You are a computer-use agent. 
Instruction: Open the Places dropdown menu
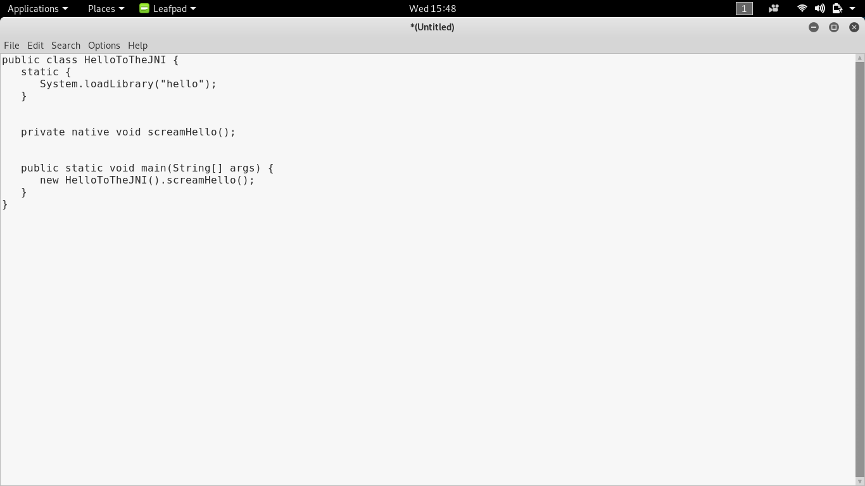click(106, 8)
